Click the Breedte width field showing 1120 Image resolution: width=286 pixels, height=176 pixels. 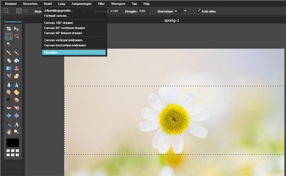coord(114,11)
